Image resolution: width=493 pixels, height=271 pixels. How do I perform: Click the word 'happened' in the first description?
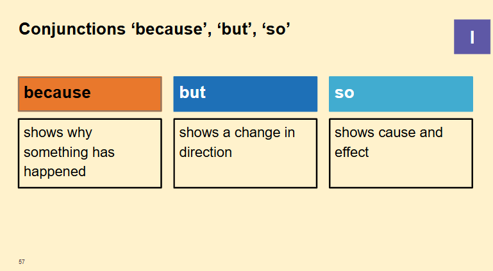[54, 172]
